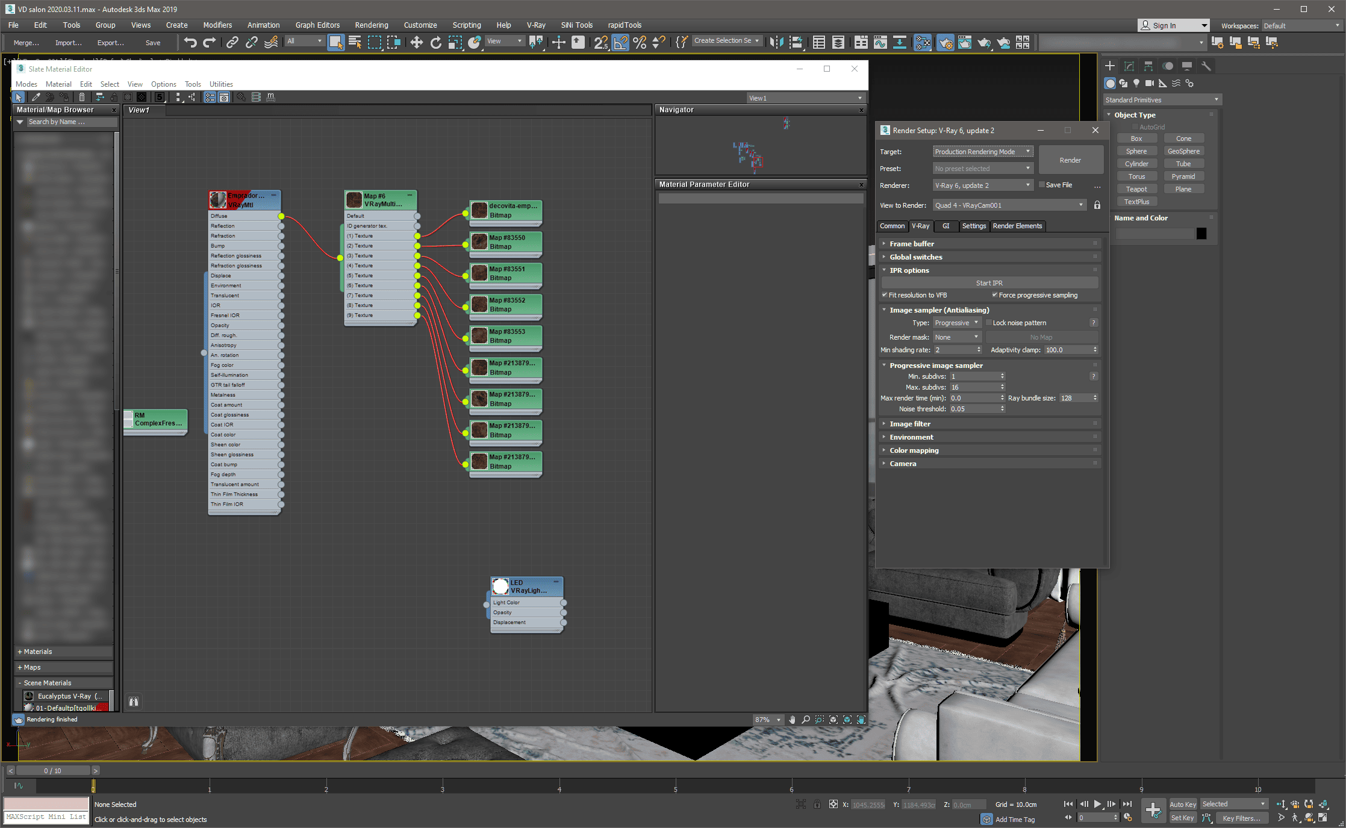Delete selected node in Slate editor
The width and height of the screenshot is (1346, 828).
82,97
